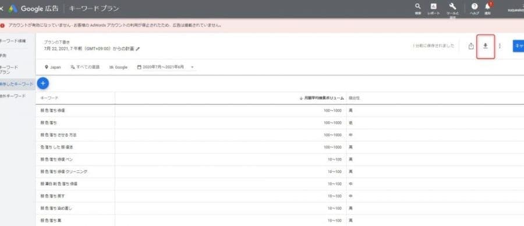Go to キーワードプラン in the sidebar
Viewport: 524px width, 226px height.
tap(9, 69)
